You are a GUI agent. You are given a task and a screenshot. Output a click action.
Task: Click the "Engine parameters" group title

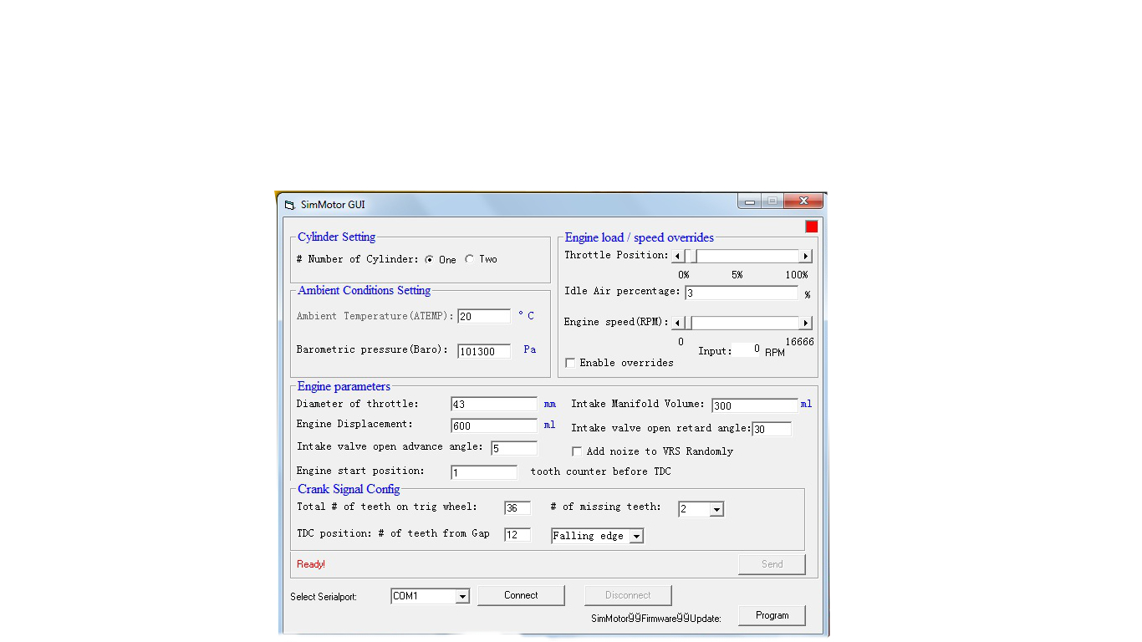coord(344,386)
